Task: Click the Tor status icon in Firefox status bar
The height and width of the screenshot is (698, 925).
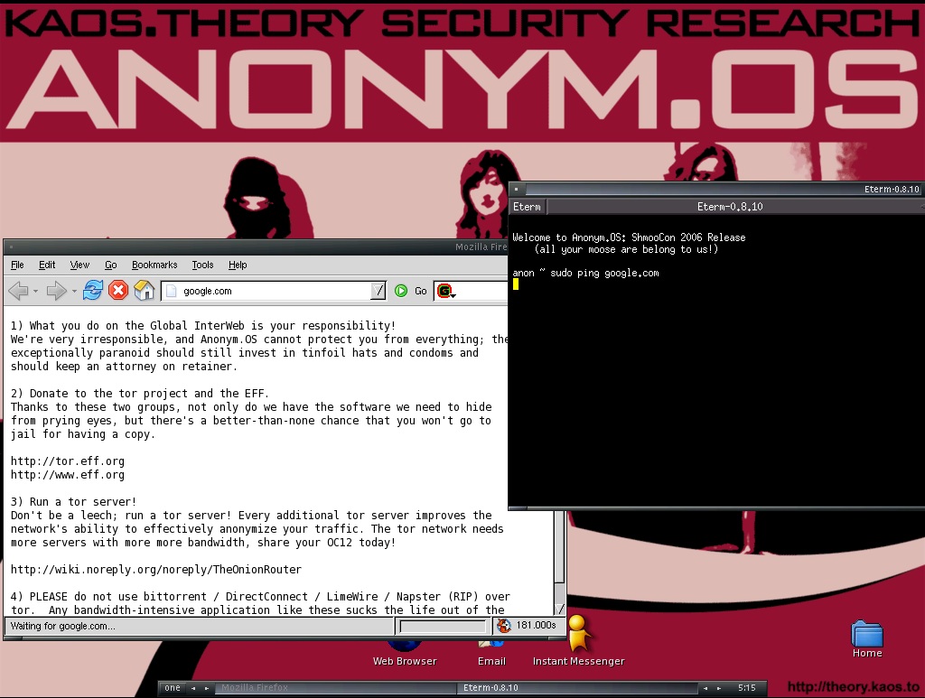Action: point(504,626)
